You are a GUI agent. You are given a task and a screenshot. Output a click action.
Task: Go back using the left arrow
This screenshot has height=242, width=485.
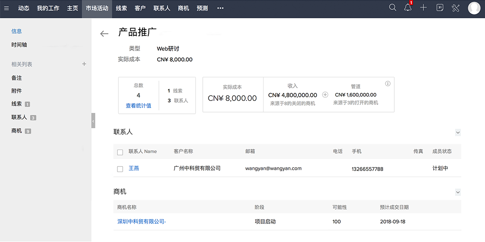point(104,34)
